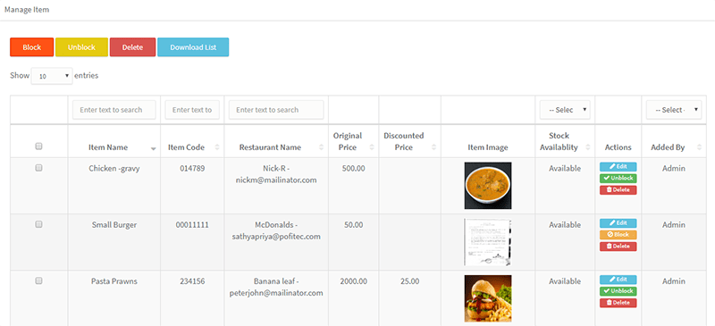This screenshot has width=715, height=326.
Task: Sort by Discounted Price column arrows
Action: click(x=433, y=147)
